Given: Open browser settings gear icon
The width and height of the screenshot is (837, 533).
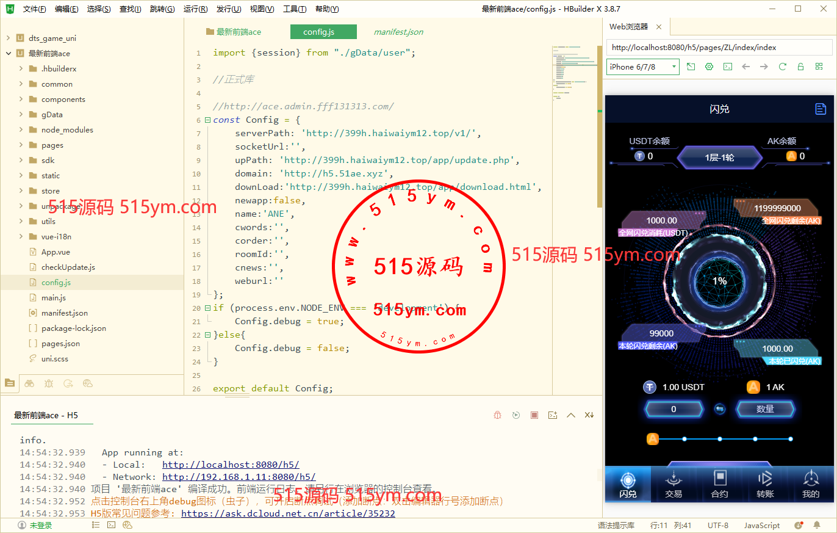Looking at the screenshot, I should (x=709, y=67).
